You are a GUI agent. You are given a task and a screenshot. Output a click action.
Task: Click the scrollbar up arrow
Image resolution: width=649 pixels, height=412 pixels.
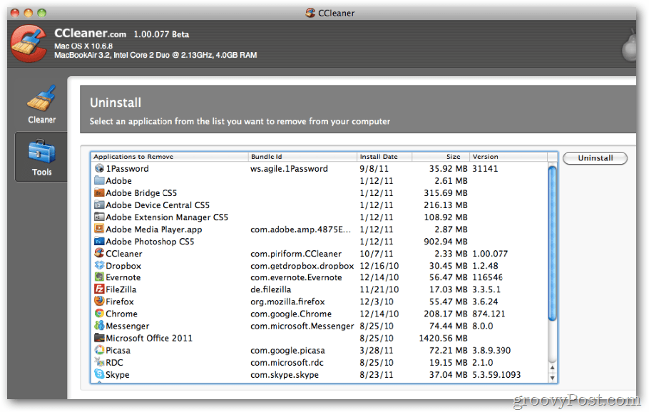[x=552, y=367]
